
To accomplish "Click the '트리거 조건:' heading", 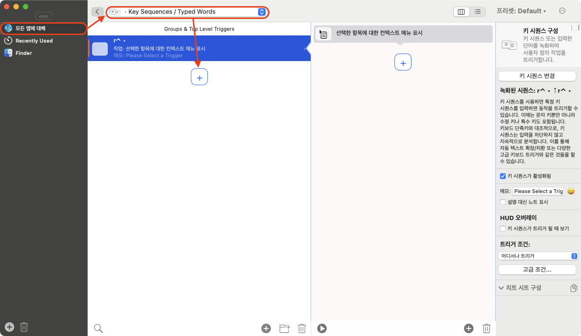I will 515,244.
